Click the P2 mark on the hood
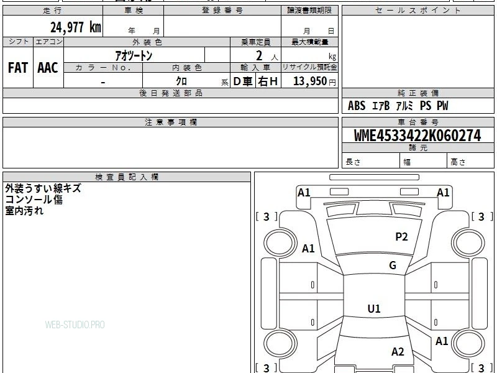This screenshot has width=497, height=373. click(401, 237)
